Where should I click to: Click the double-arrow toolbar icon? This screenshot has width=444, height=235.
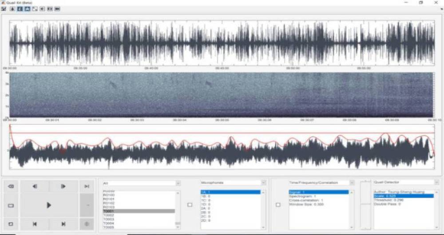[50, 9]
